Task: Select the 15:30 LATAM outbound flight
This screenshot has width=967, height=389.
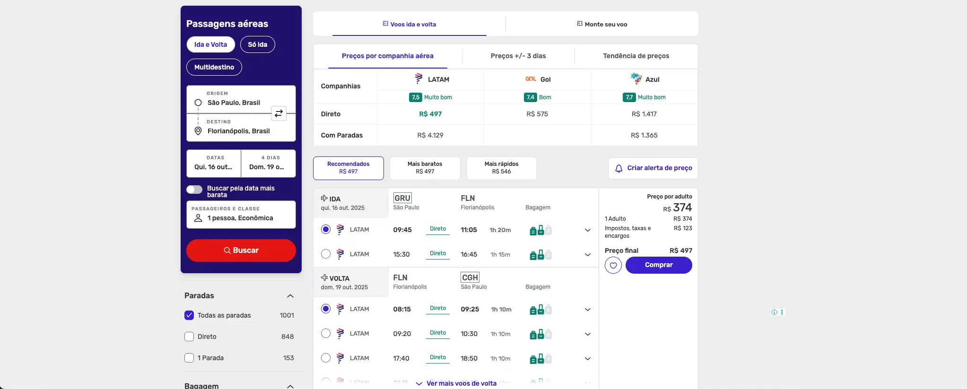Action: tap(326, 254)
